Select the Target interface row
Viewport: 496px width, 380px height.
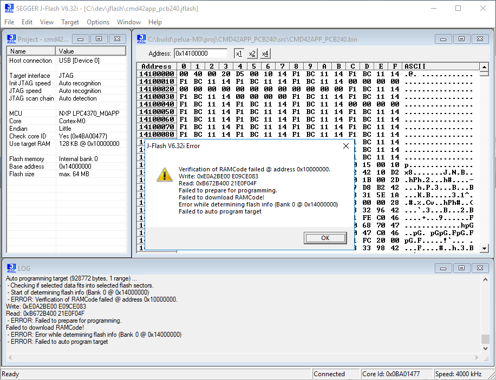(67, 76)
